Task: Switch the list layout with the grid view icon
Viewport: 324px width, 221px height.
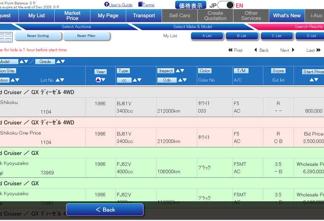Action: tap(6, 37)
